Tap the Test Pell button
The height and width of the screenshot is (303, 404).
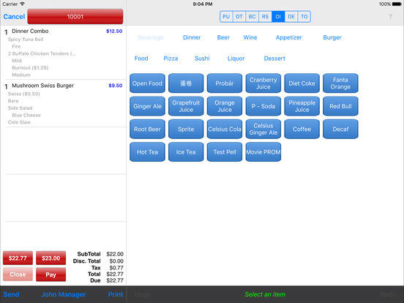point(225,152)
